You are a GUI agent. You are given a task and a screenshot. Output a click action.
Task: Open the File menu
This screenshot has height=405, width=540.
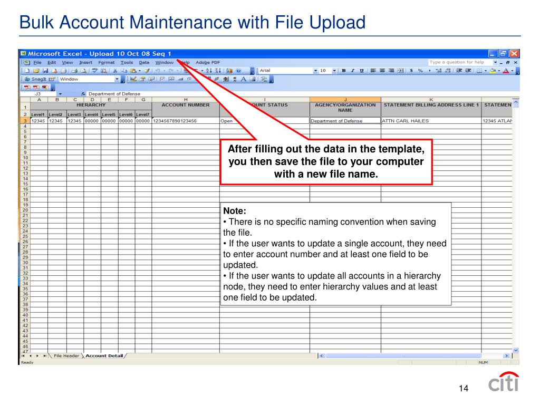tap(37, 62)
